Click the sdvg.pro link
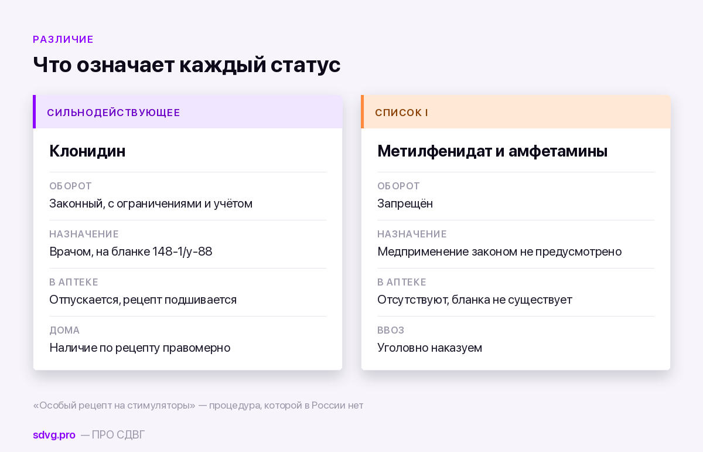 point(54,435)
